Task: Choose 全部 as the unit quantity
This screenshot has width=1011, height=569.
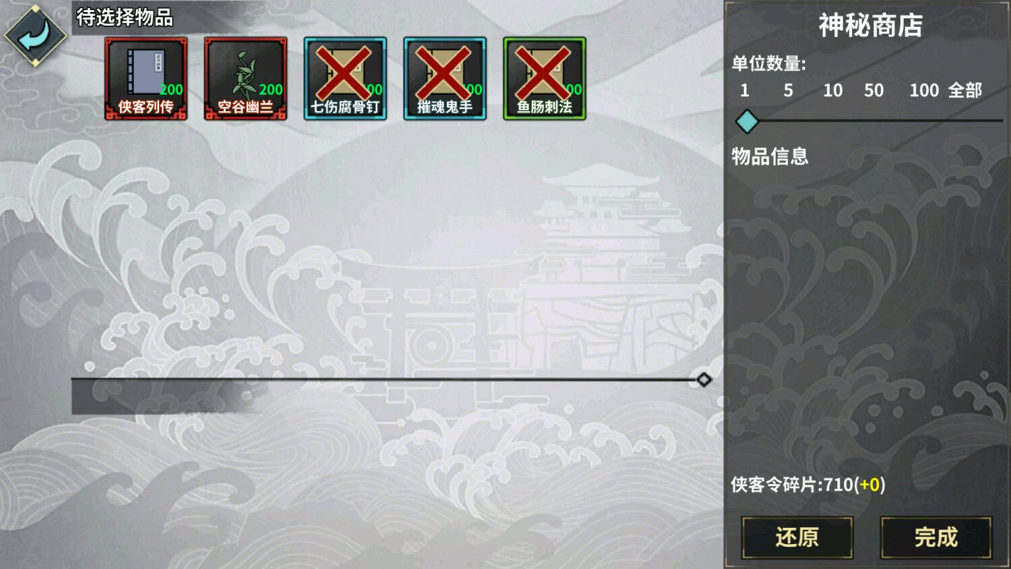Action: [965, 90]
